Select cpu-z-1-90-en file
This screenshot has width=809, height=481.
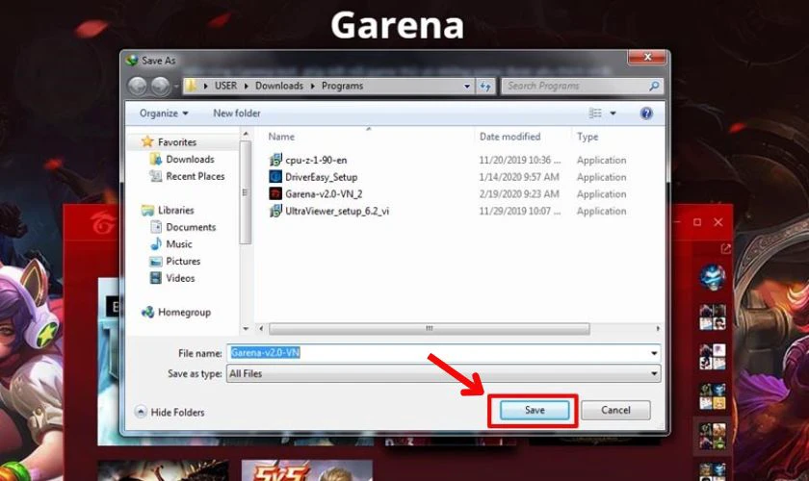[x=316, y=161]
